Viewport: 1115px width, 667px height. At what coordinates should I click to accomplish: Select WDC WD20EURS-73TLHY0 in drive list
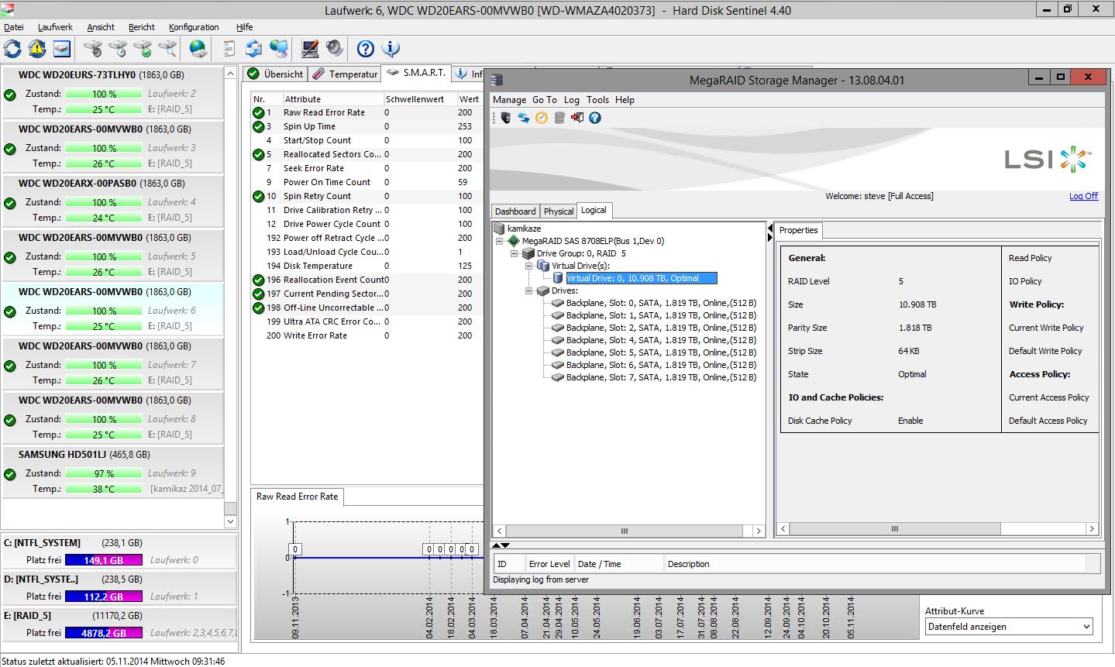112,92
